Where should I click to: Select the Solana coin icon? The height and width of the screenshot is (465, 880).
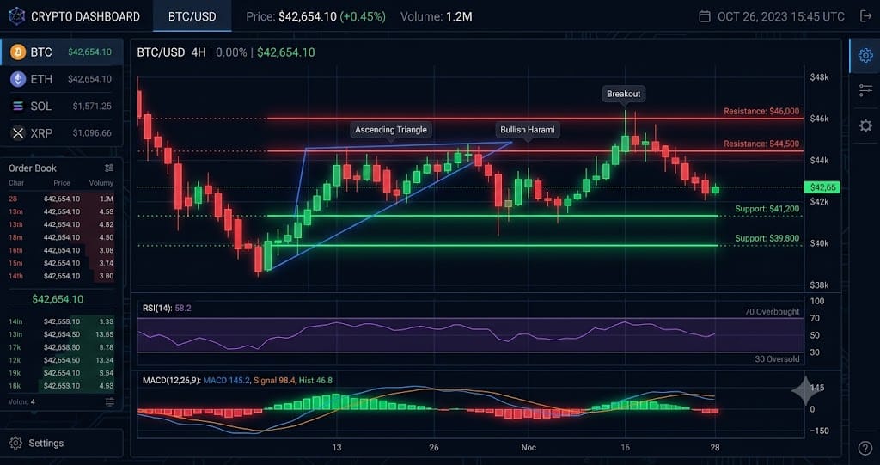[x=18, y=106]
